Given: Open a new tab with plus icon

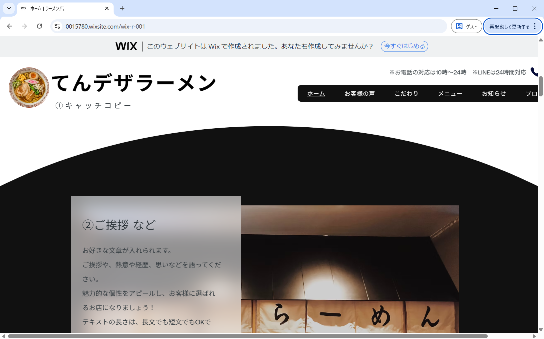Looking at the screenshot, I should point(122,8).
